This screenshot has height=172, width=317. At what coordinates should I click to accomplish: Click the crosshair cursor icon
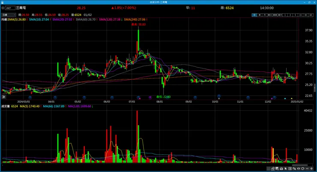point(294,169)
